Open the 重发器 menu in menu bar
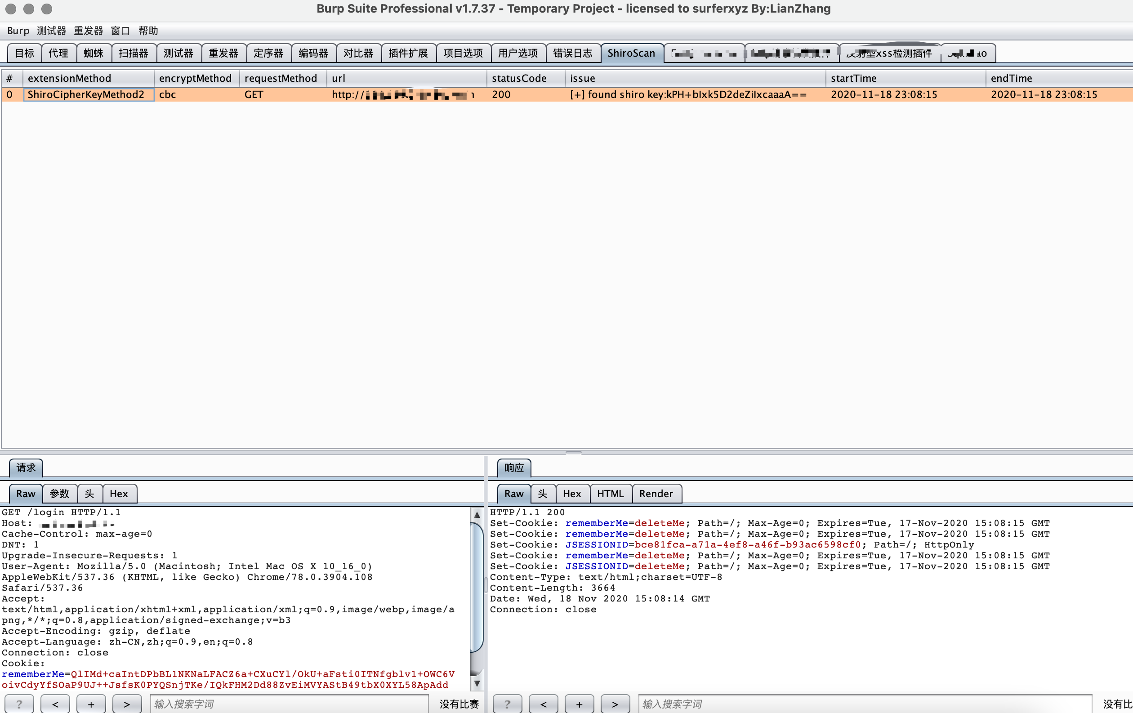This screenshot has height=713, width=1133. (x=88, y=31)
